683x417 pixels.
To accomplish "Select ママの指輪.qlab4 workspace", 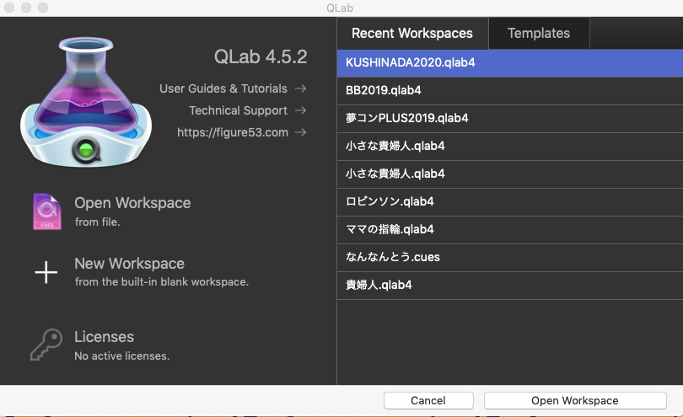I will [x=510, y=229].
